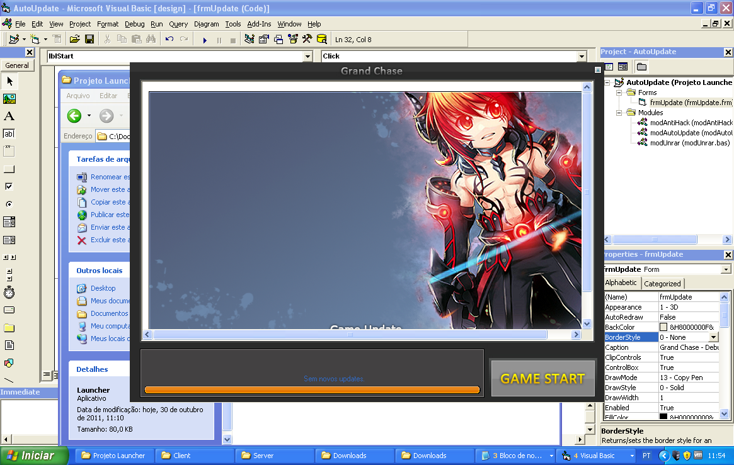Select the CommandButton control in the toolbox
Viewport: 734px width, 465px height.
point(9,169)
